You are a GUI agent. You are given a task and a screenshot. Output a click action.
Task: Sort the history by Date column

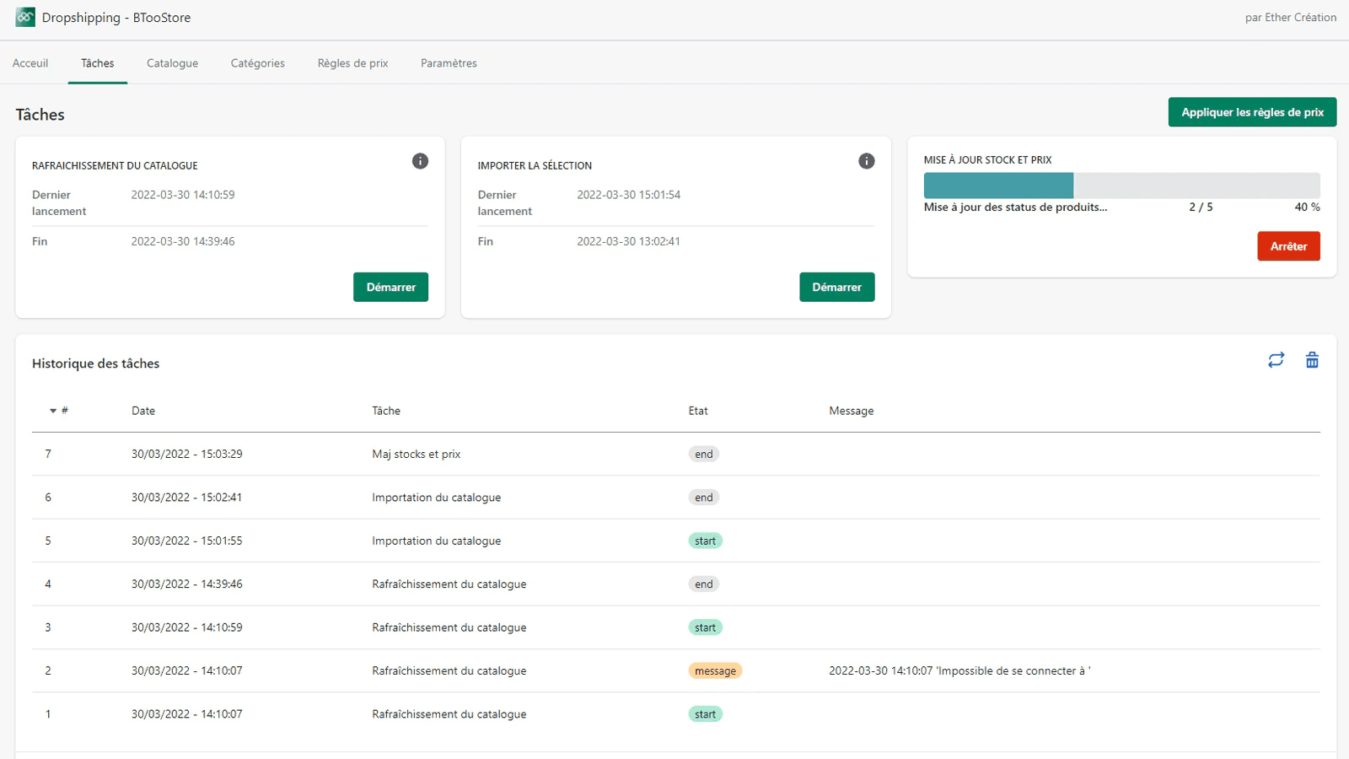143,411
